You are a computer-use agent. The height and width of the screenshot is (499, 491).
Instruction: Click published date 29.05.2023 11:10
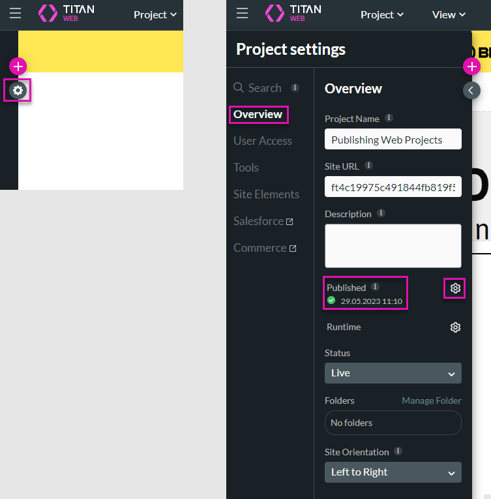pyautogui.click(x=372, y=301)
